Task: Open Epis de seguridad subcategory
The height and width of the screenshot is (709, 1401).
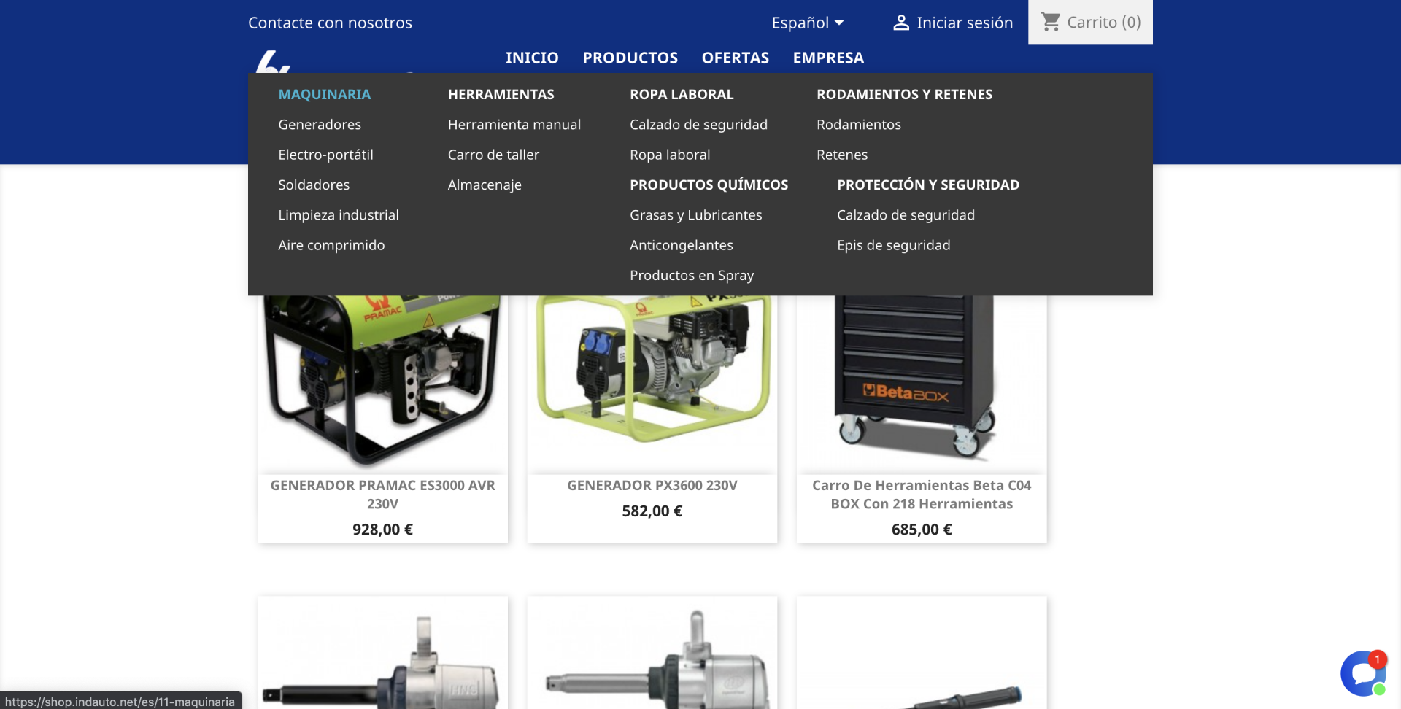Action: click(x=893, y=245)
